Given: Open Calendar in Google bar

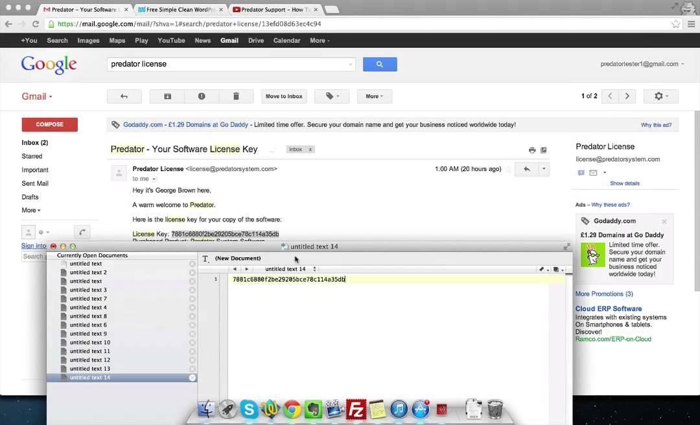Looking at the screenshot, I should 286,41.
